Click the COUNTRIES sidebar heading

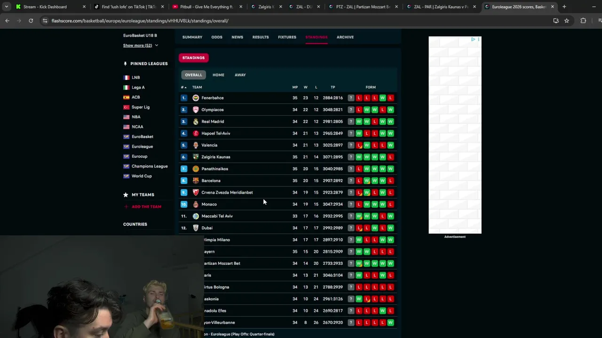coord(135,224)
